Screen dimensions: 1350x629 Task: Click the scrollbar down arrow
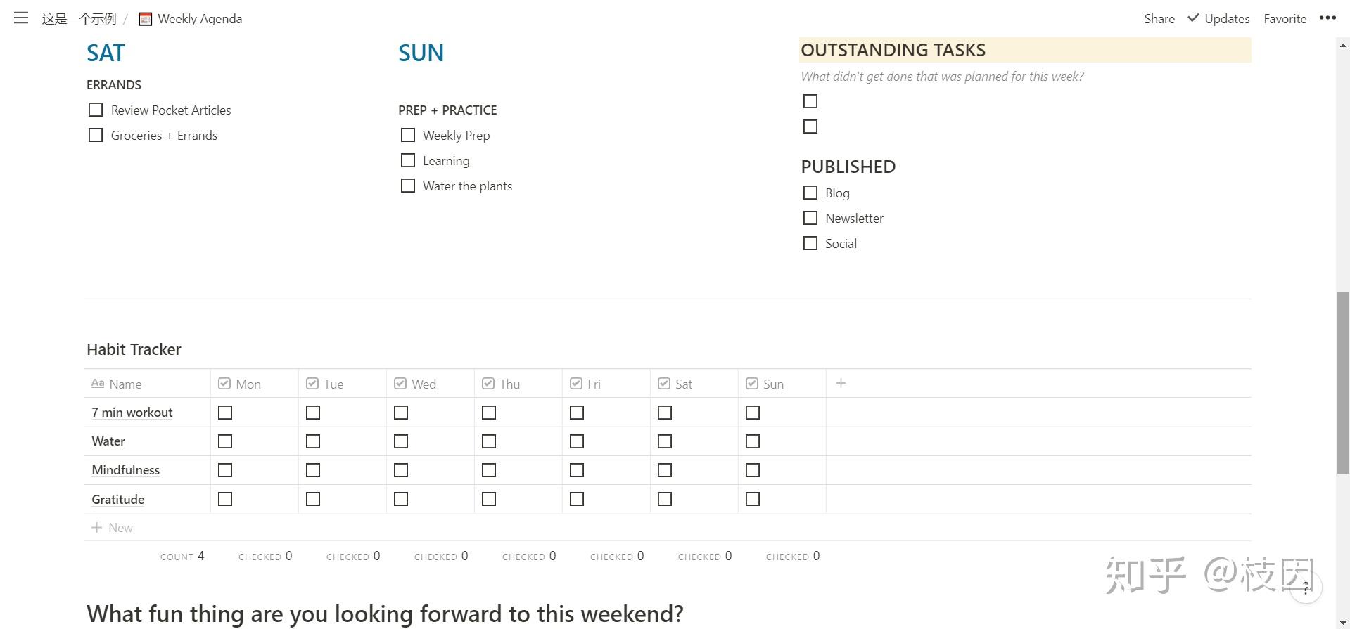pyautogui.click(x=1343, y=623)
